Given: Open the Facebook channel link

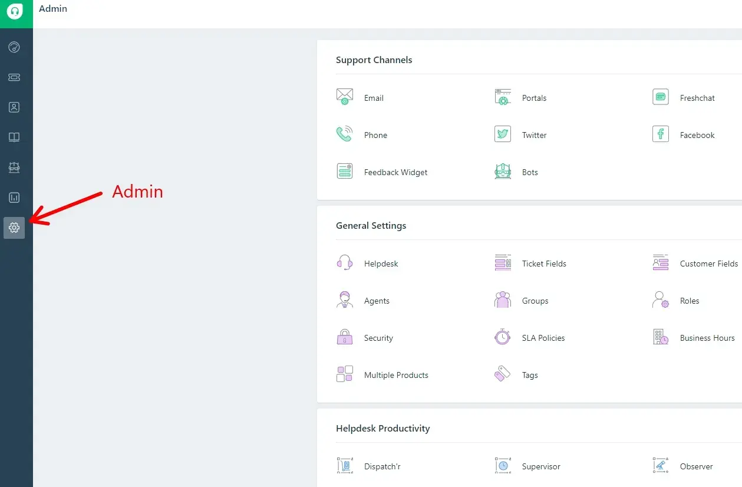Looking at the screenshot, I should tap(697, 135).
